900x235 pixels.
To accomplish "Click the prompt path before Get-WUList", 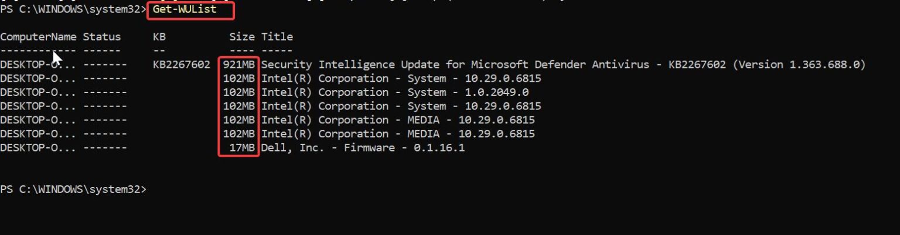I will coord(73,10).
